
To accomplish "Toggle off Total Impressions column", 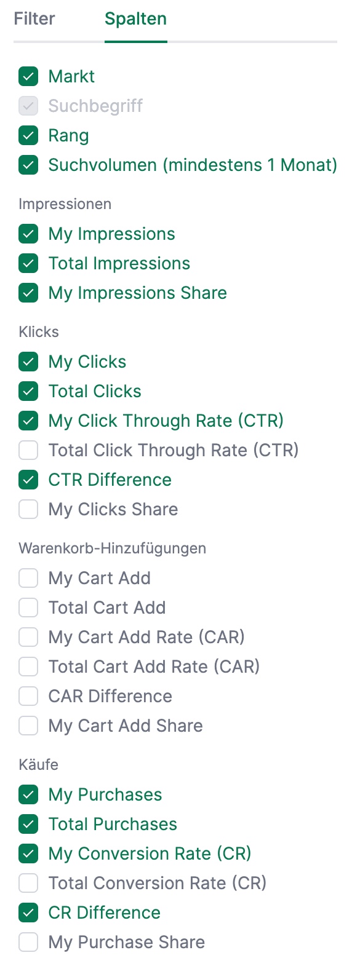I will 28,264.
